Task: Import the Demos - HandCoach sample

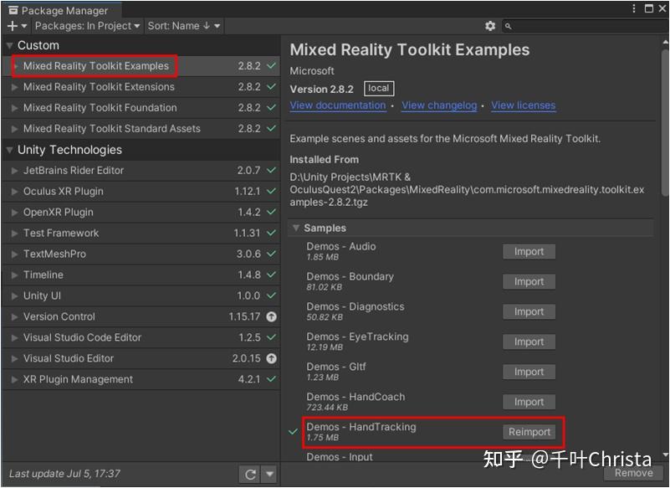Action: (x=529, y=402)
